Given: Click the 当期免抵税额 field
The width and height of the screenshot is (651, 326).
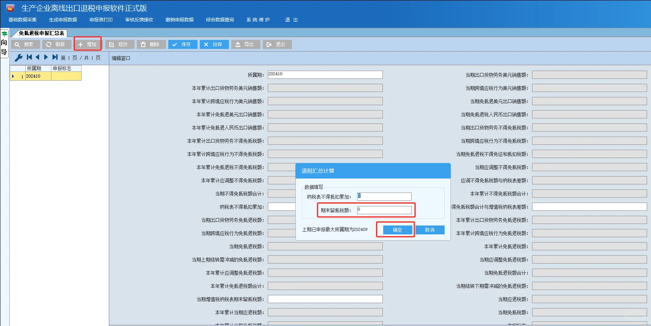Looking at the screenshot, I should coord(590,312).
